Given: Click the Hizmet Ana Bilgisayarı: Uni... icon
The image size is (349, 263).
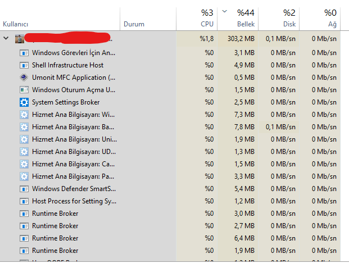Looking at the screenshot, I should click(x=24, y=139).
